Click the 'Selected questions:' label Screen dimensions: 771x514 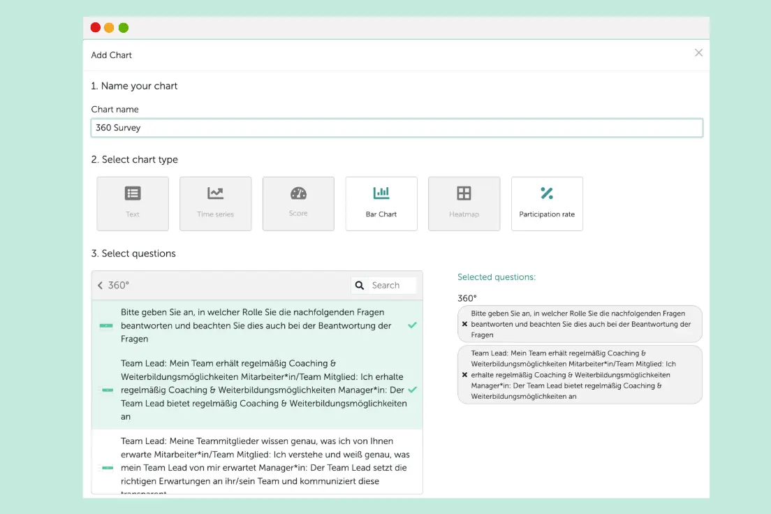pos(497,277)
